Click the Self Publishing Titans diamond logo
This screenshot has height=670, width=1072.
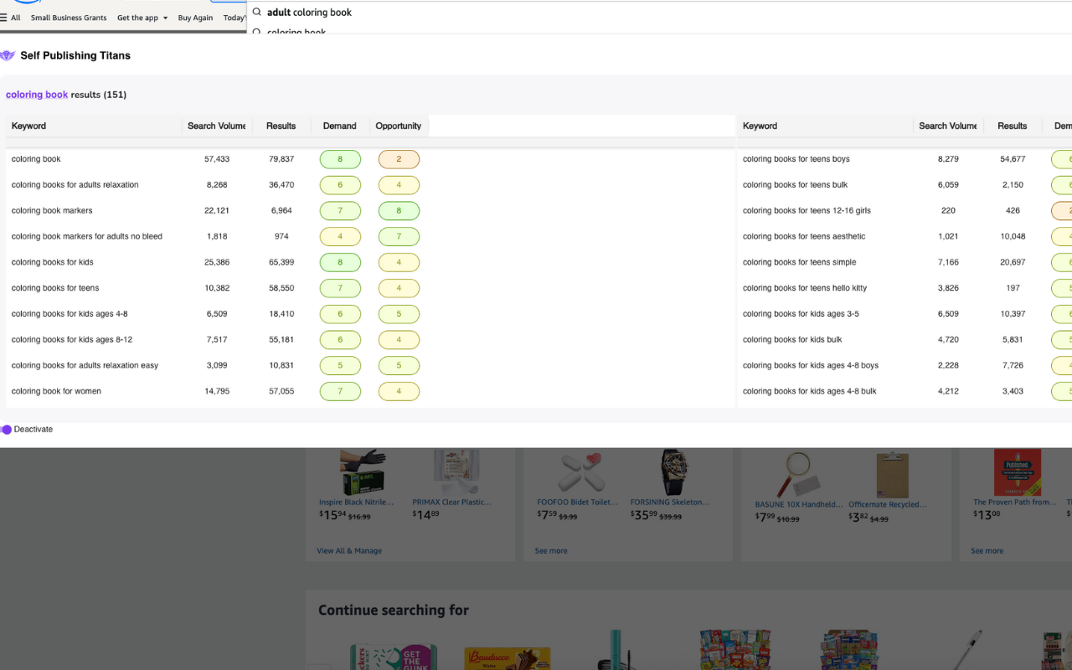coord(8,55)
